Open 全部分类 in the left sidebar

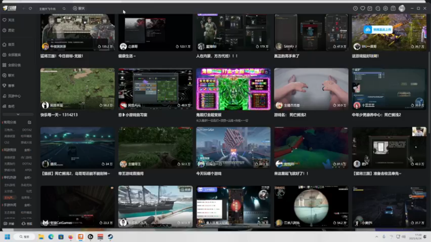point(12,65)
